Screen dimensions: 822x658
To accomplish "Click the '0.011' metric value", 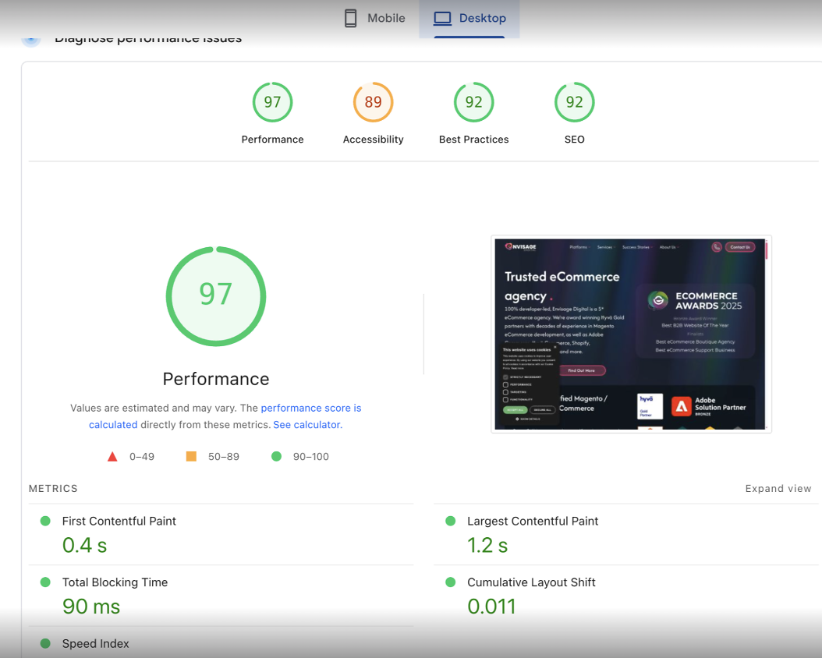I will tap(492, 607).
